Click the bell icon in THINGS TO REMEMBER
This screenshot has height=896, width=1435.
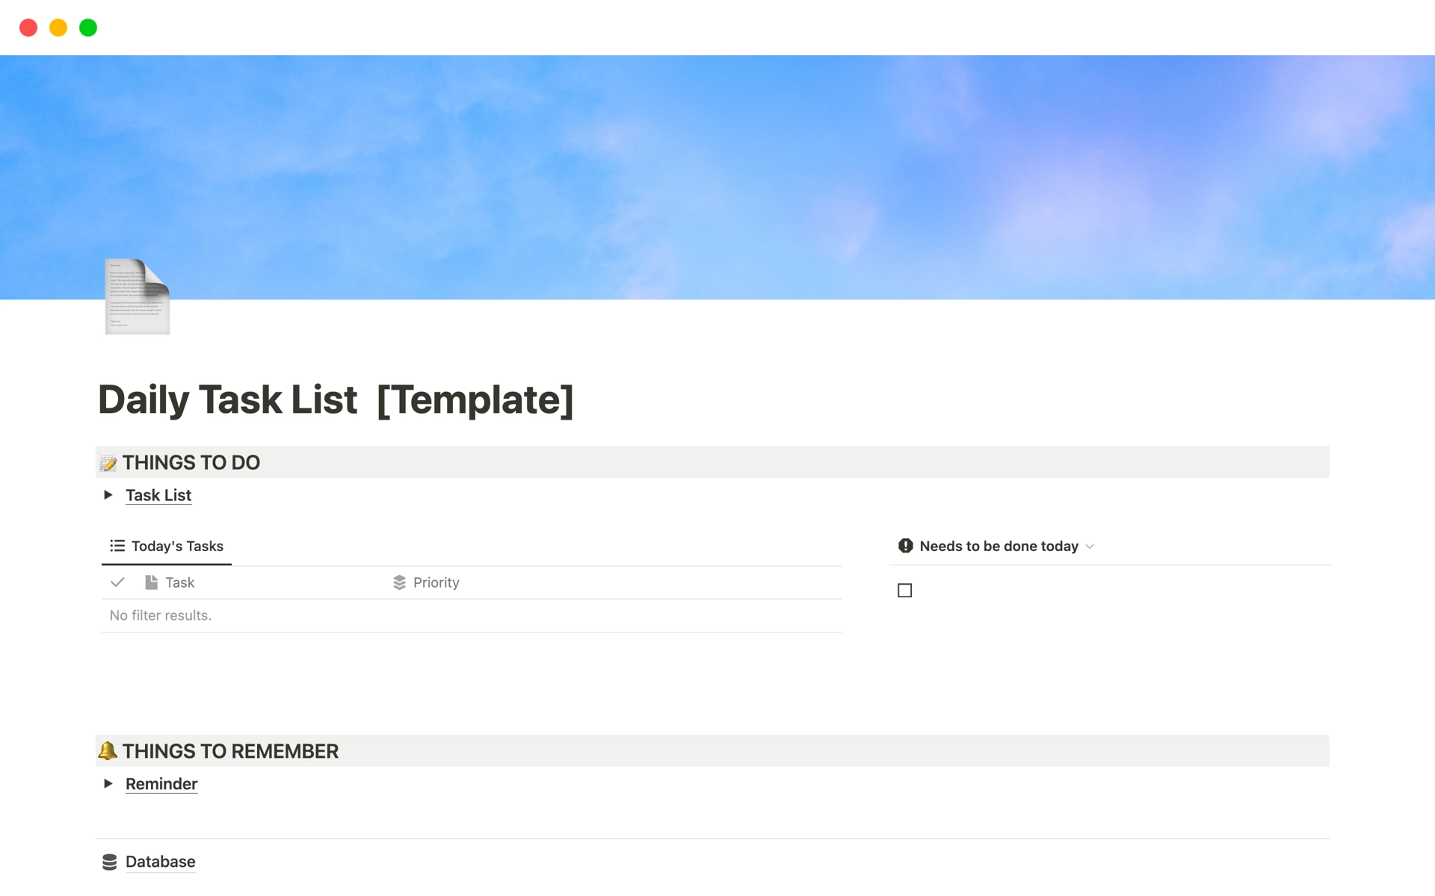coord(106,750)
